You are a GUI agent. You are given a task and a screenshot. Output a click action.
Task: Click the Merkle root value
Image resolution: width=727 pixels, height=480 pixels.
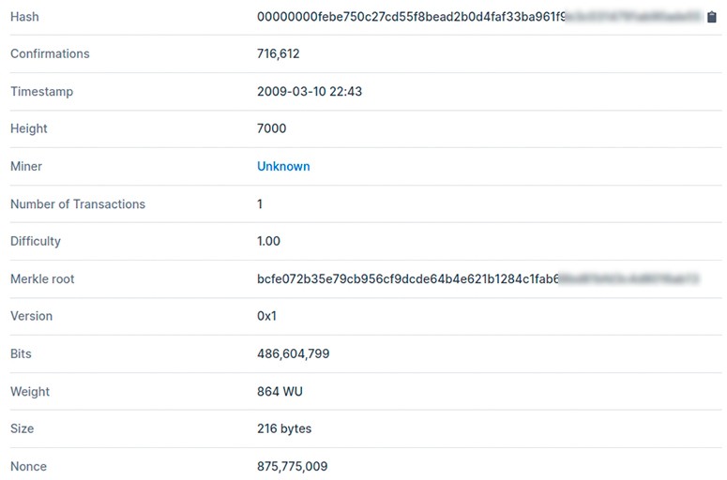click(x=478, y=279)
